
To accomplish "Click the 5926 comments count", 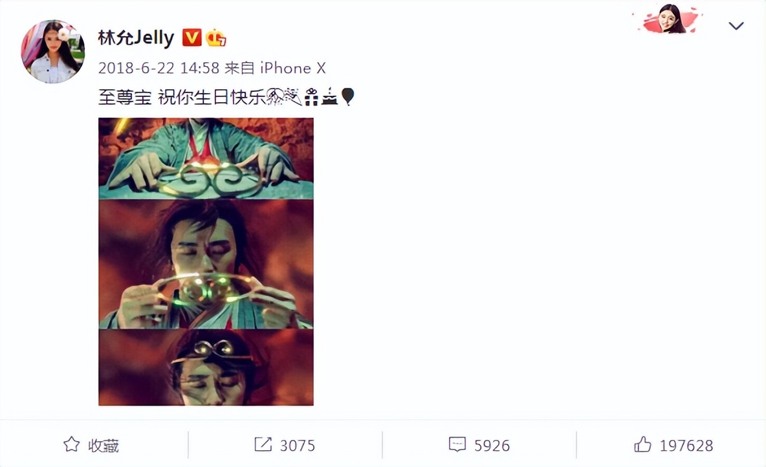I will (492, 446).
